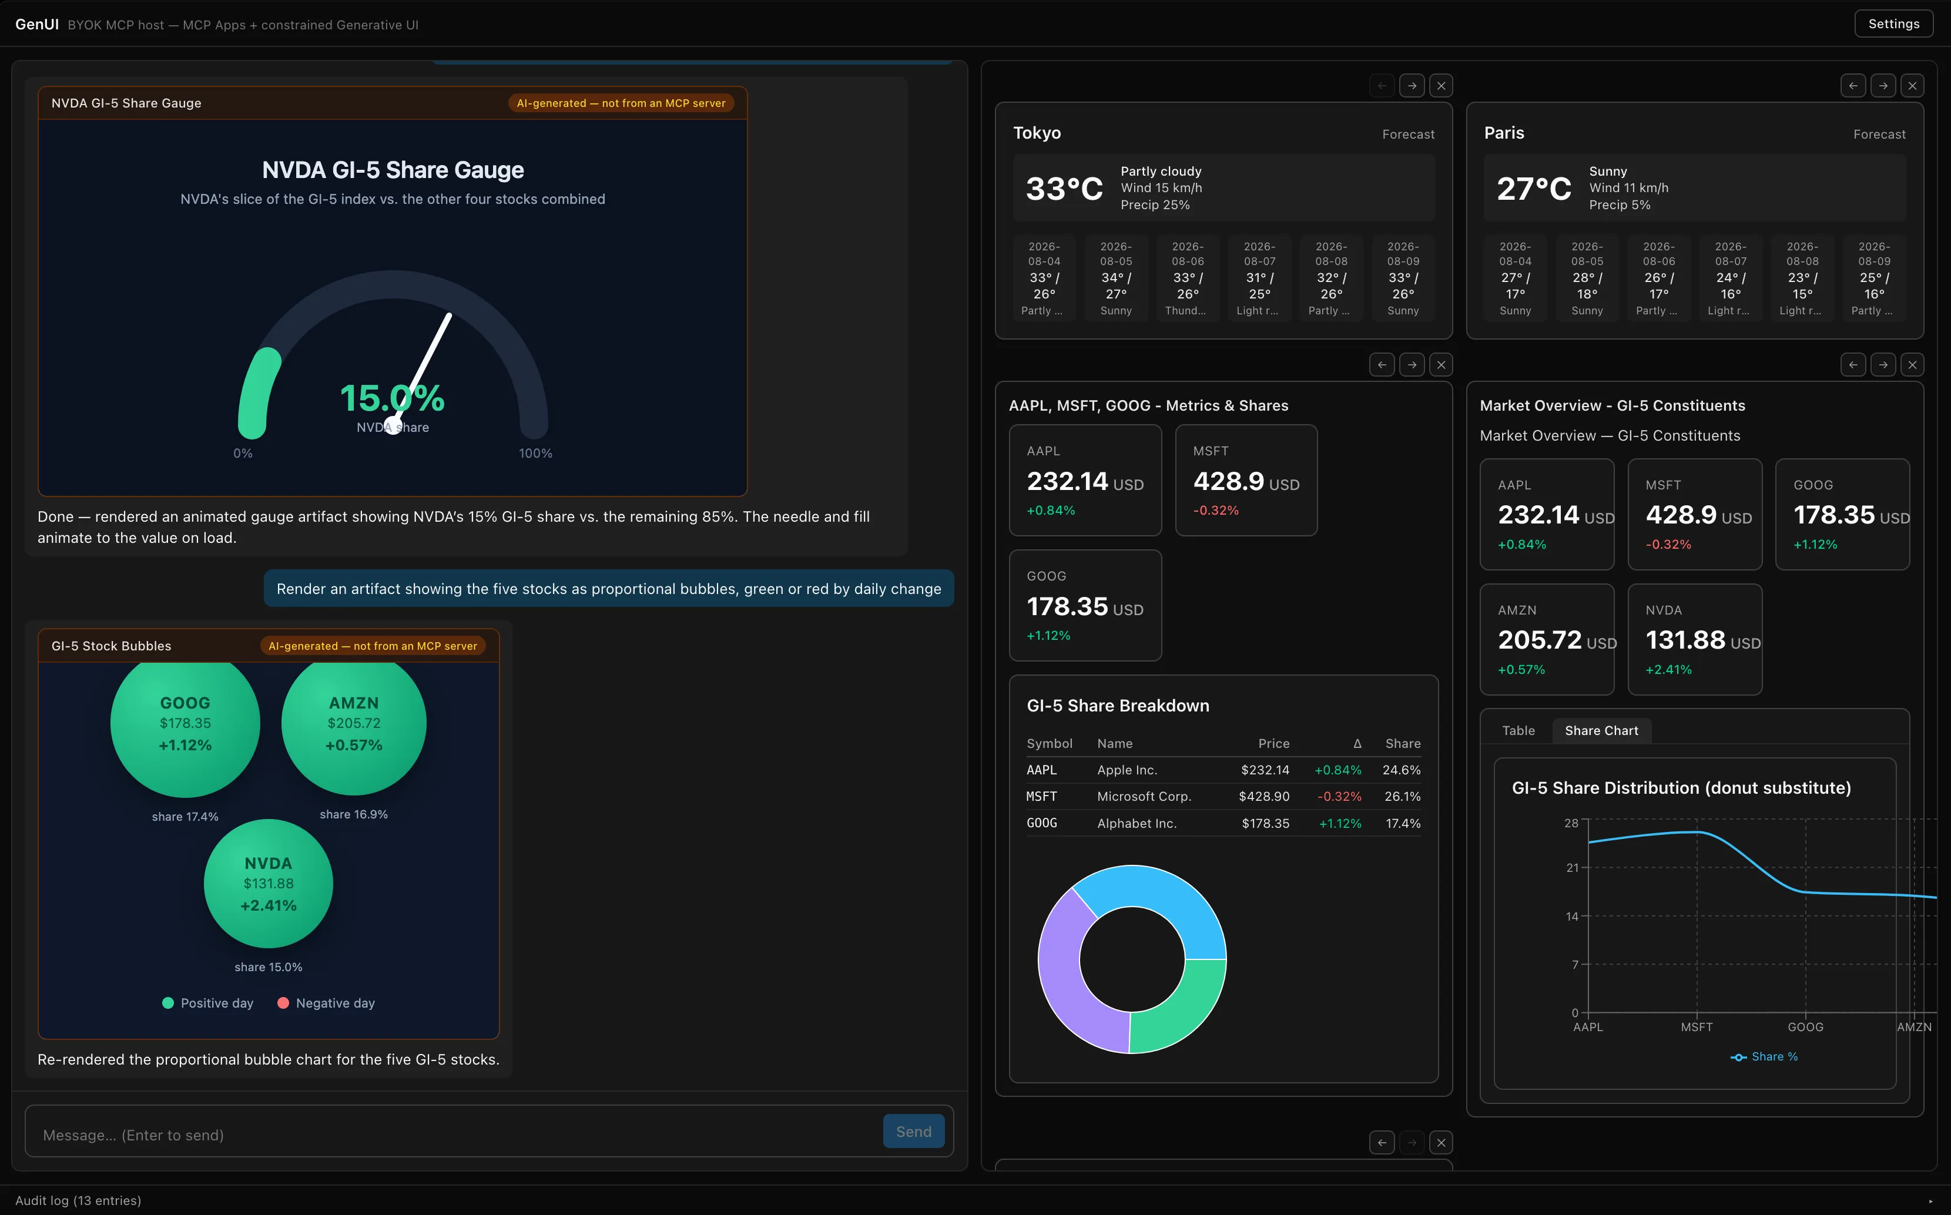Viewport: 1951px width, 1215px height.
Task: Move the Metrics & Shares panel left
Action: pos(1382,365)
